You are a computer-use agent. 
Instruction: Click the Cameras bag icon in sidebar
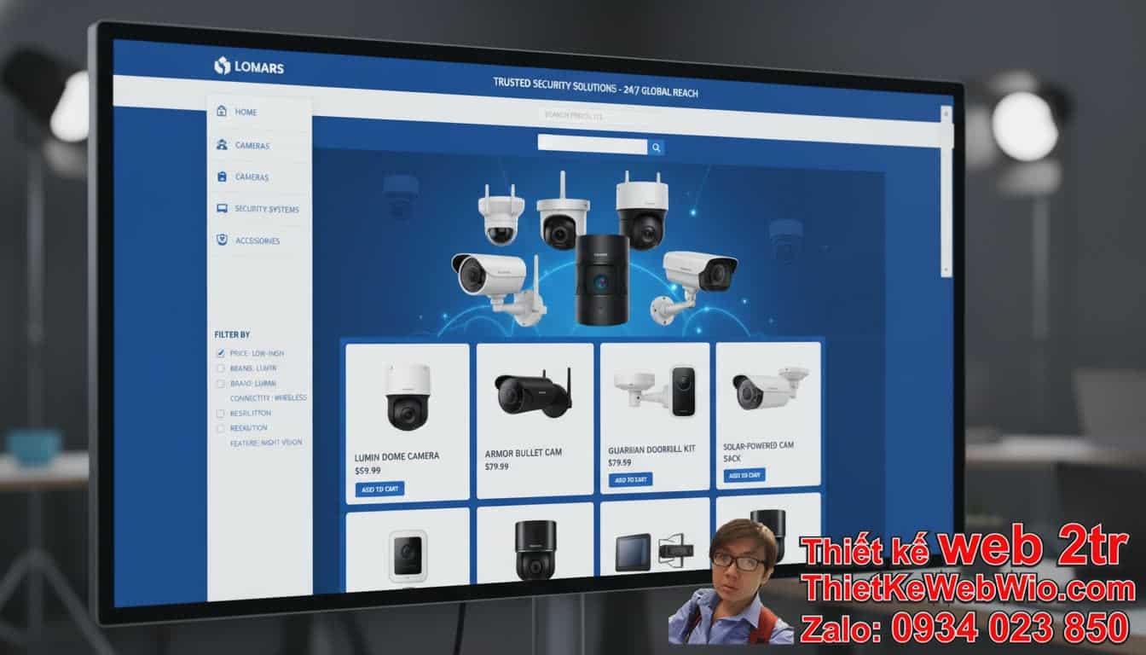pos(220,176)
